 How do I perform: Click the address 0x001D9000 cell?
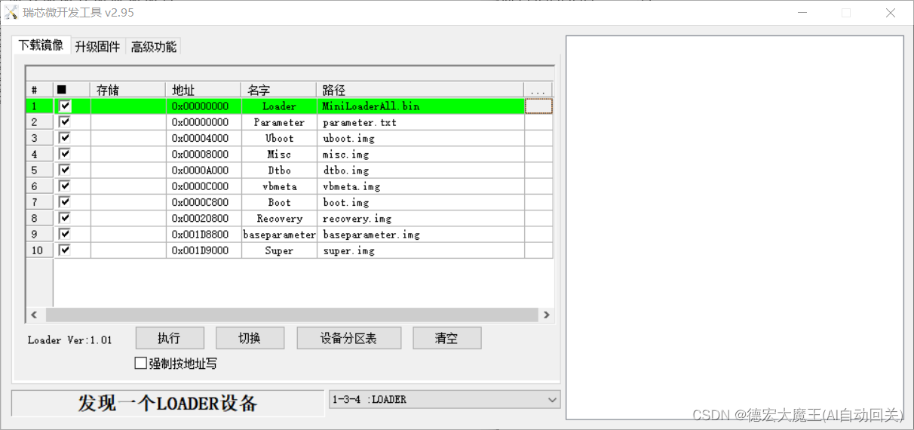click(x=204, y=250)
